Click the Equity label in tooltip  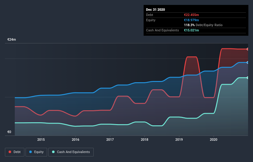coord(151,20)
